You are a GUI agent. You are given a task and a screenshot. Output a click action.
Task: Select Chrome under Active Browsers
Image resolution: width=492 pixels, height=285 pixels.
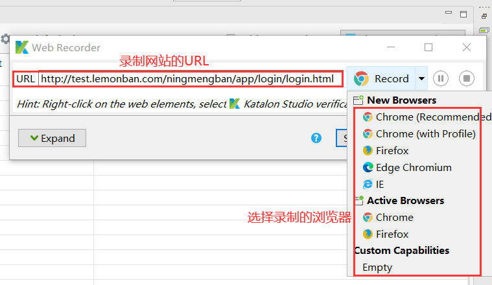coord(388,217)
